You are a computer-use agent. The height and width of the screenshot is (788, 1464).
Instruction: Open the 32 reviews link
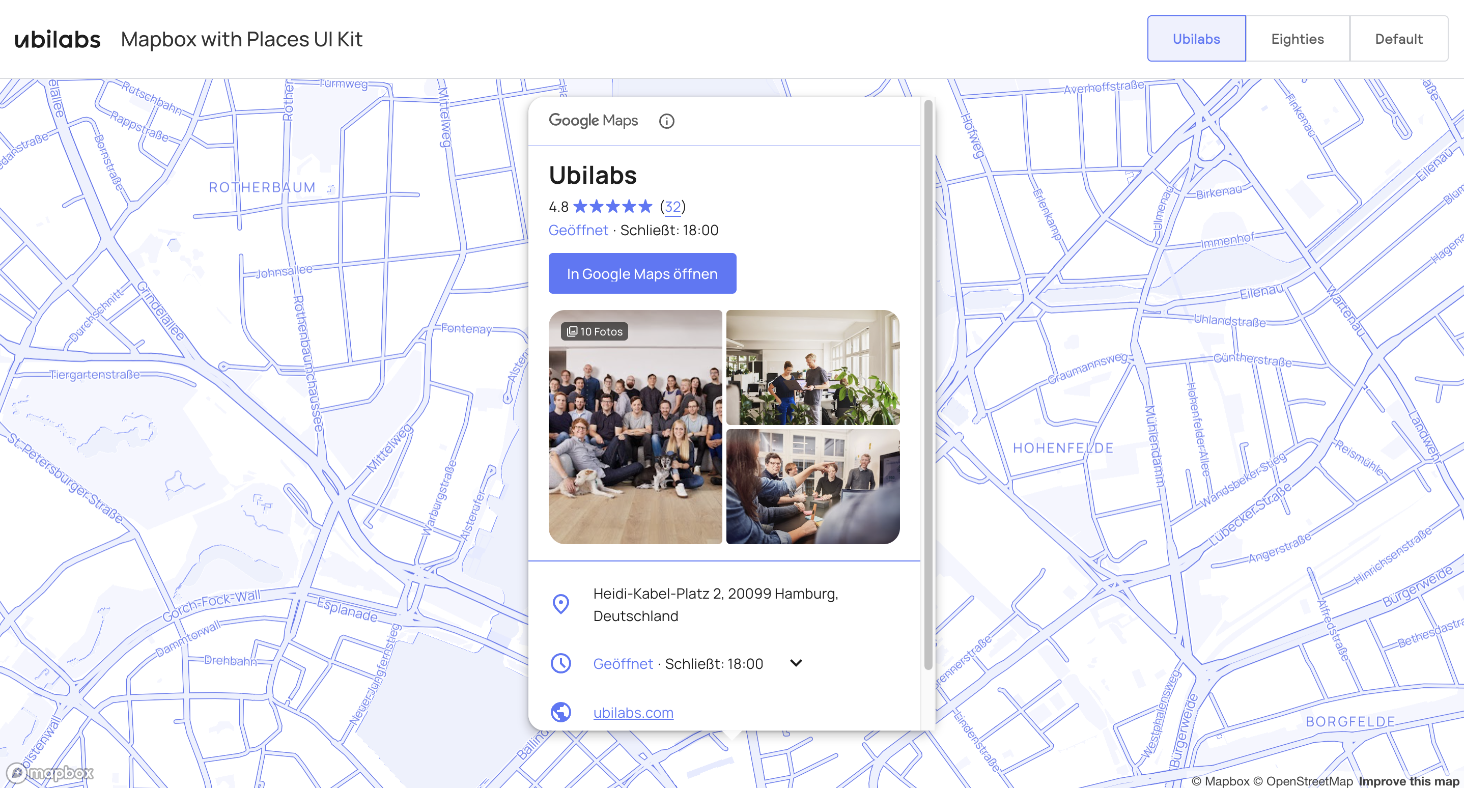click(672, 207)
